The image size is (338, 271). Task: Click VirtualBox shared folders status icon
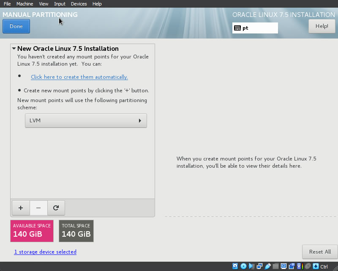pos(276,266)
